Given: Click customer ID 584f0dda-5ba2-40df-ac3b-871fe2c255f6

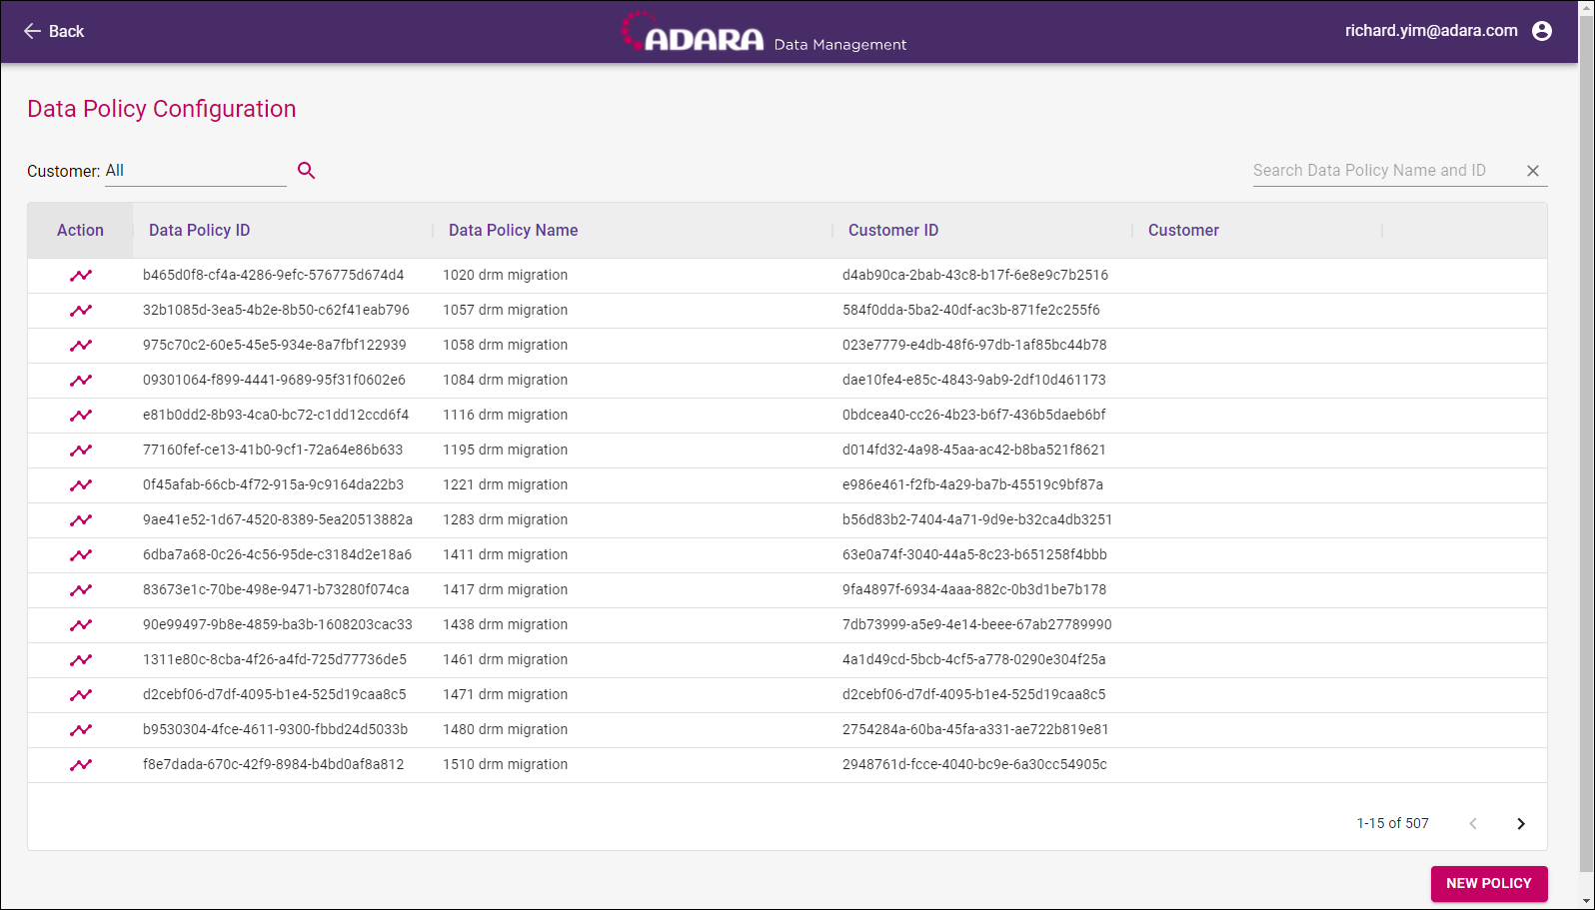Looking at the screenshot, I should click(971, 311).
